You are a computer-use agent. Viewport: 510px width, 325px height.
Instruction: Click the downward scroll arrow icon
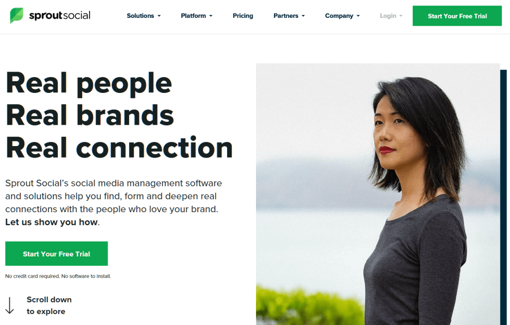tap(10, 305)
